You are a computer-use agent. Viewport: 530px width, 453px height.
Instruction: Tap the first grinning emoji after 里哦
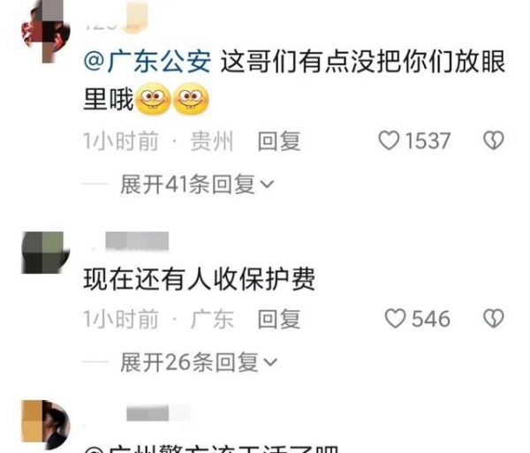click(x=153, y=99)
